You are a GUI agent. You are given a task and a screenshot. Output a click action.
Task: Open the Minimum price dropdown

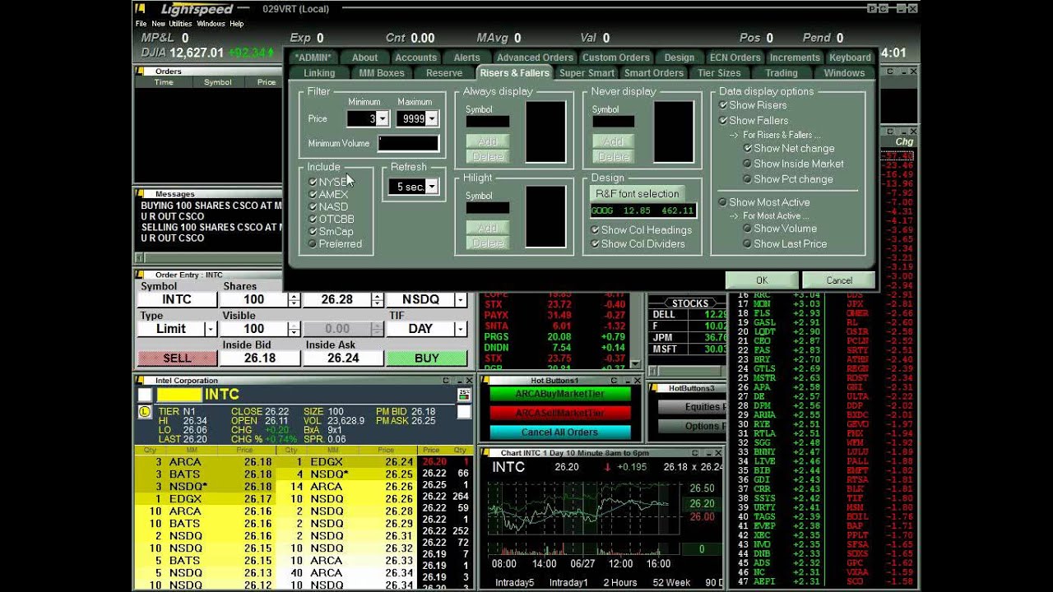point(382,119)
